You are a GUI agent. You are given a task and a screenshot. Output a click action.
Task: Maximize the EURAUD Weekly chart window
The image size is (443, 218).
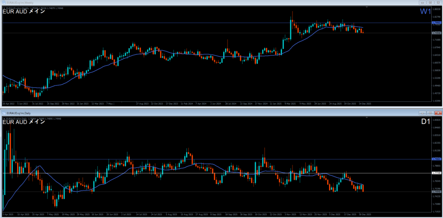[430, 3]
